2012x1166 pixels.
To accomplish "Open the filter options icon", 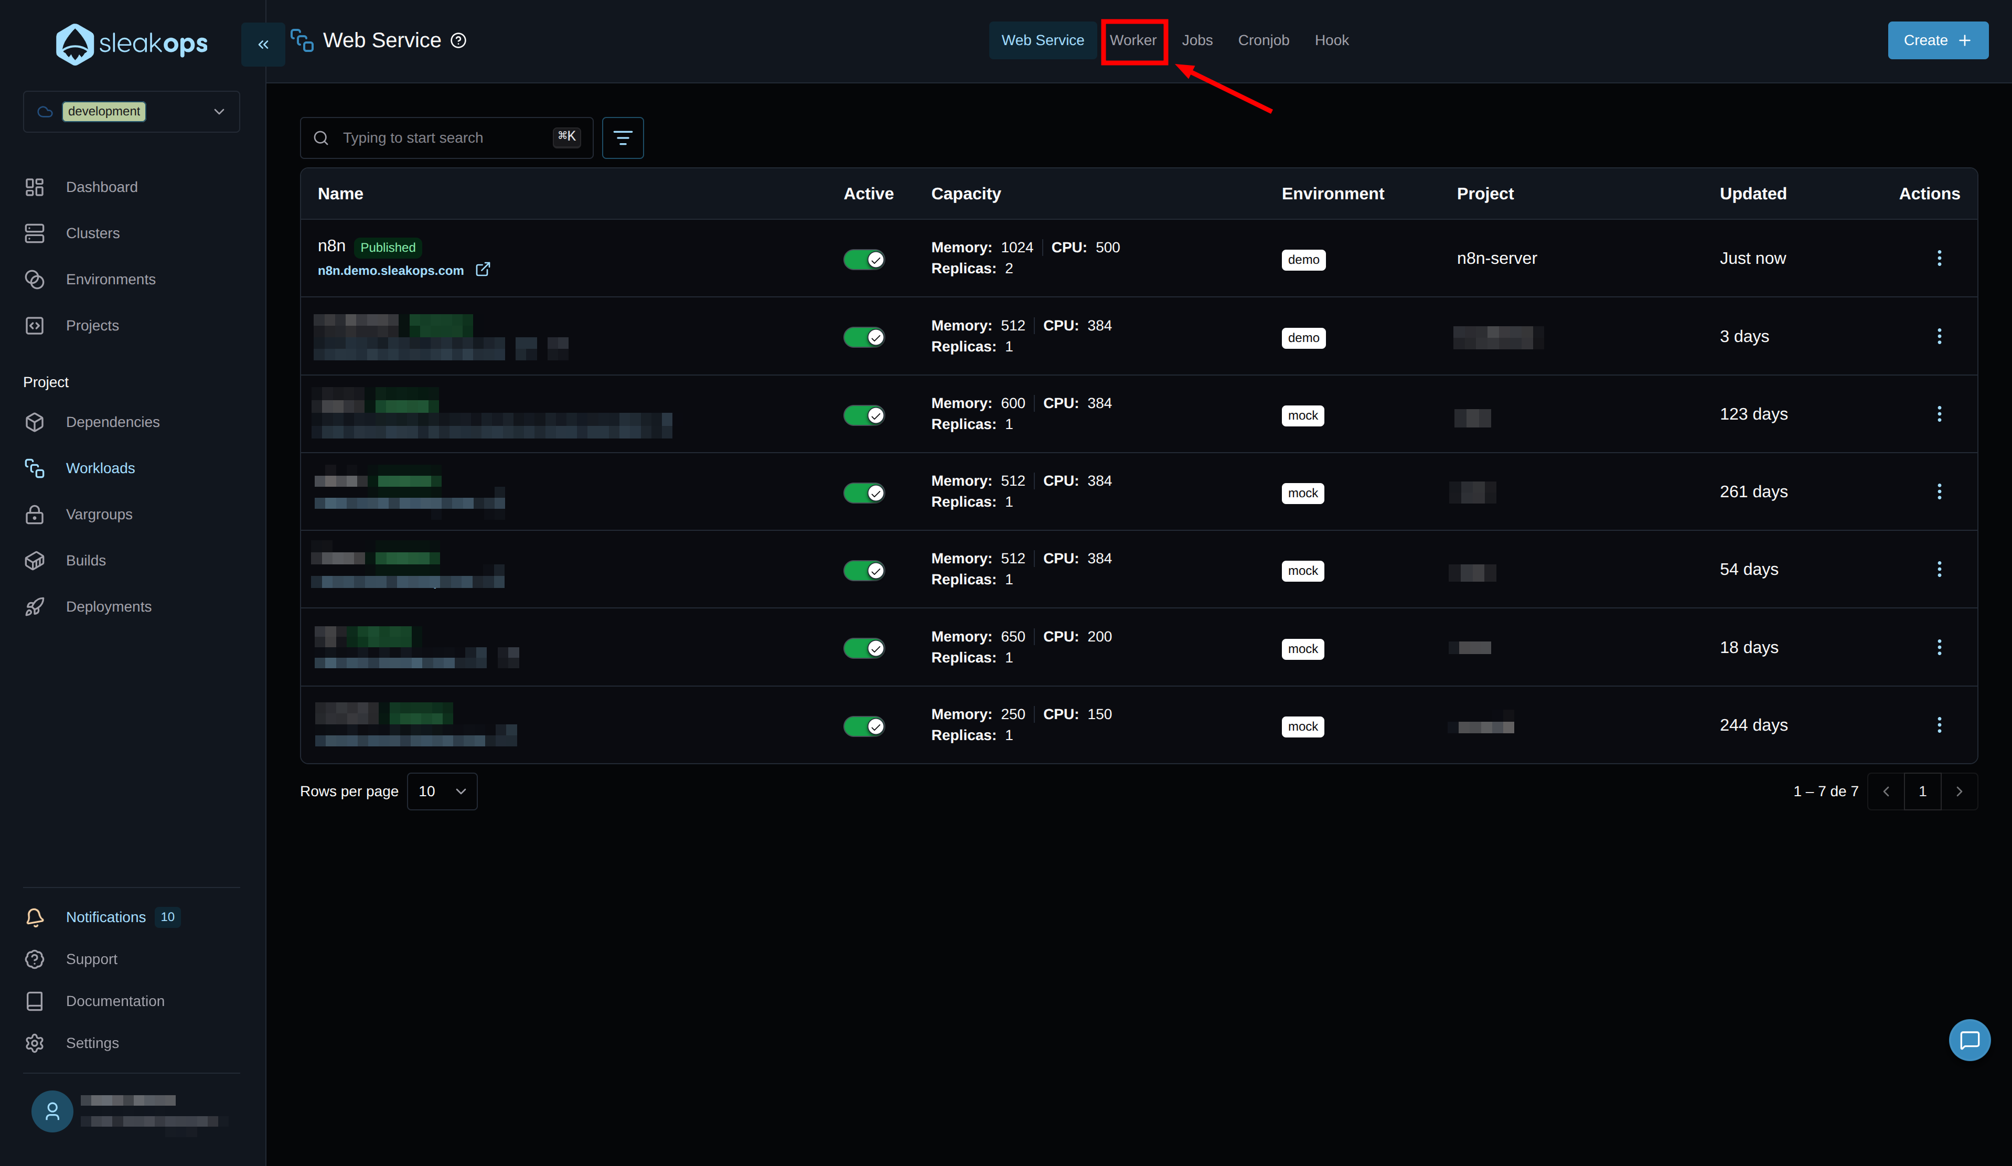I will 622,138.
